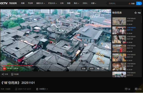Open the hosts menu item

(x=85, y=3)
